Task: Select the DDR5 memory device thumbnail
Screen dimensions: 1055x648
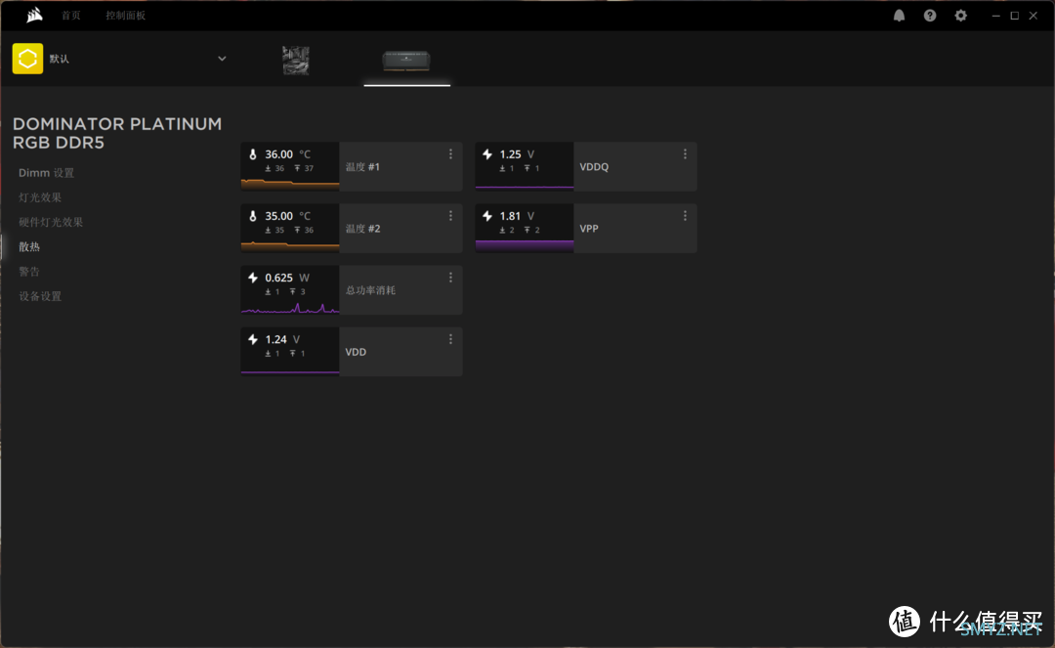Action: pos(406,61)
